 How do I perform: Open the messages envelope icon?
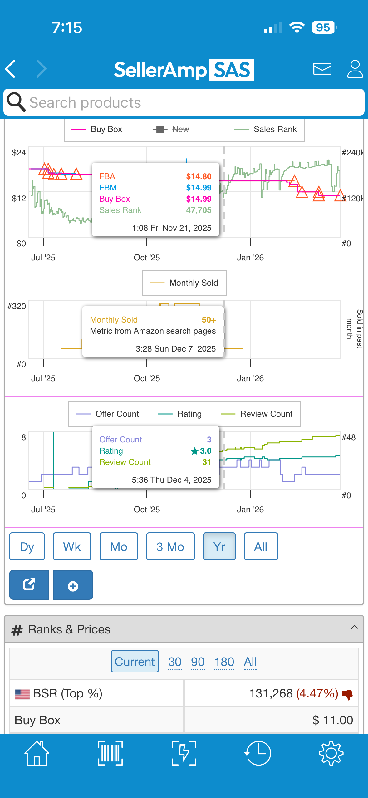322,69
